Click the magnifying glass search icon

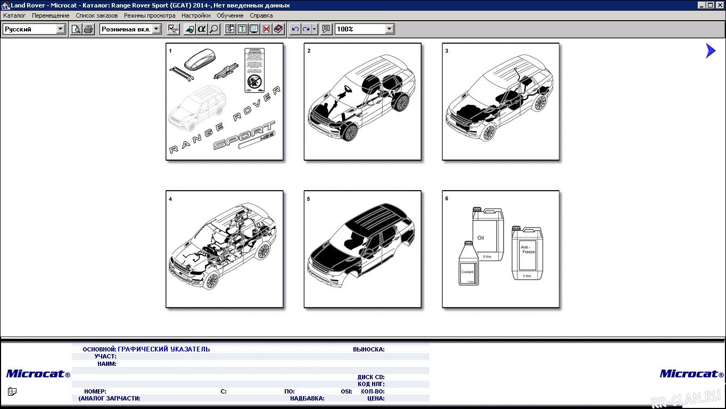point(214,29)
